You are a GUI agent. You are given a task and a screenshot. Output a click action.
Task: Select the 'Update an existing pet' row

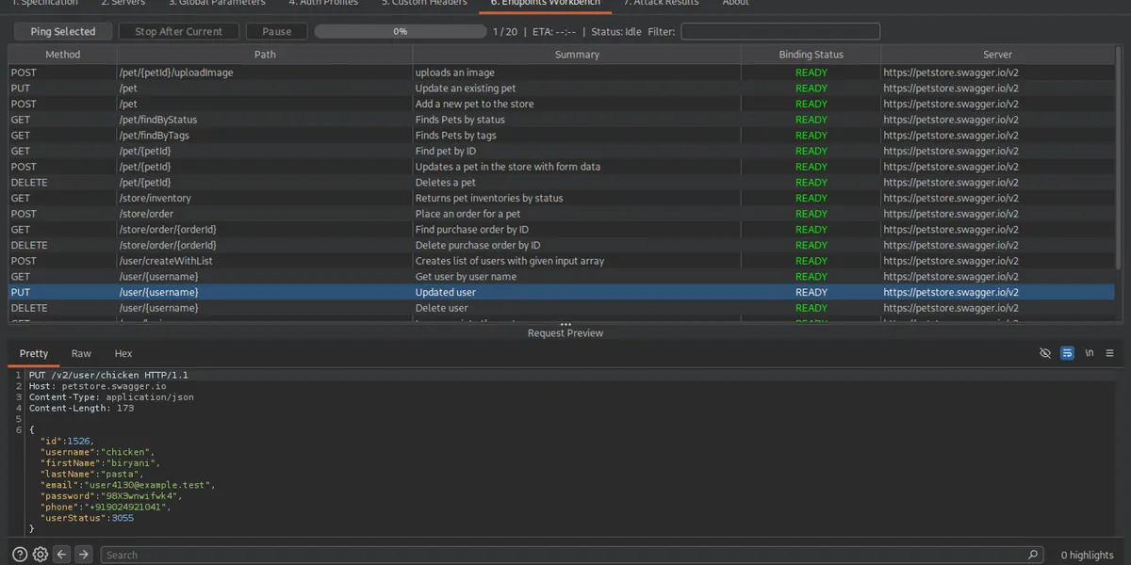(562, 89)
